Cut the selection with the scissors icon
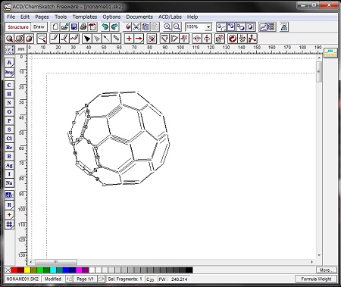 click(x=136, y=27)
